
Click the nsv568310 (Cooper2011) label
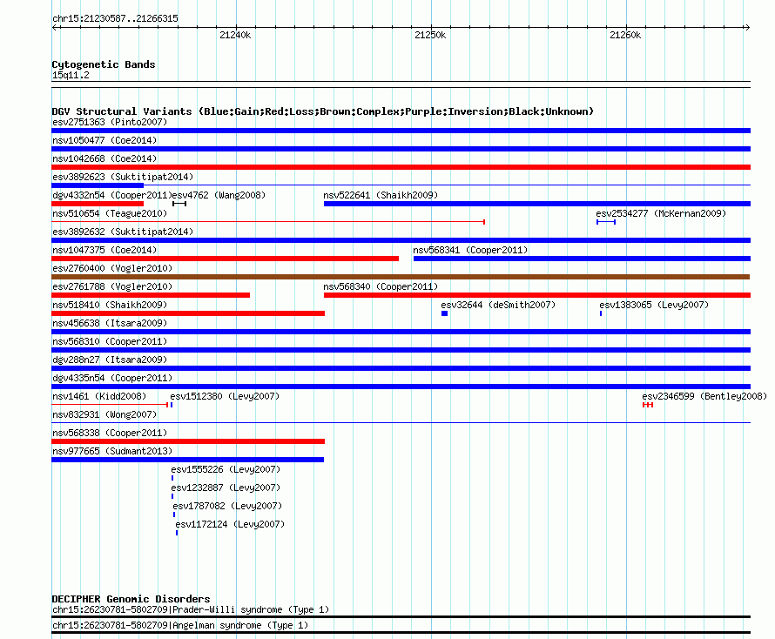pyautogui.click(x=110, y=341)
